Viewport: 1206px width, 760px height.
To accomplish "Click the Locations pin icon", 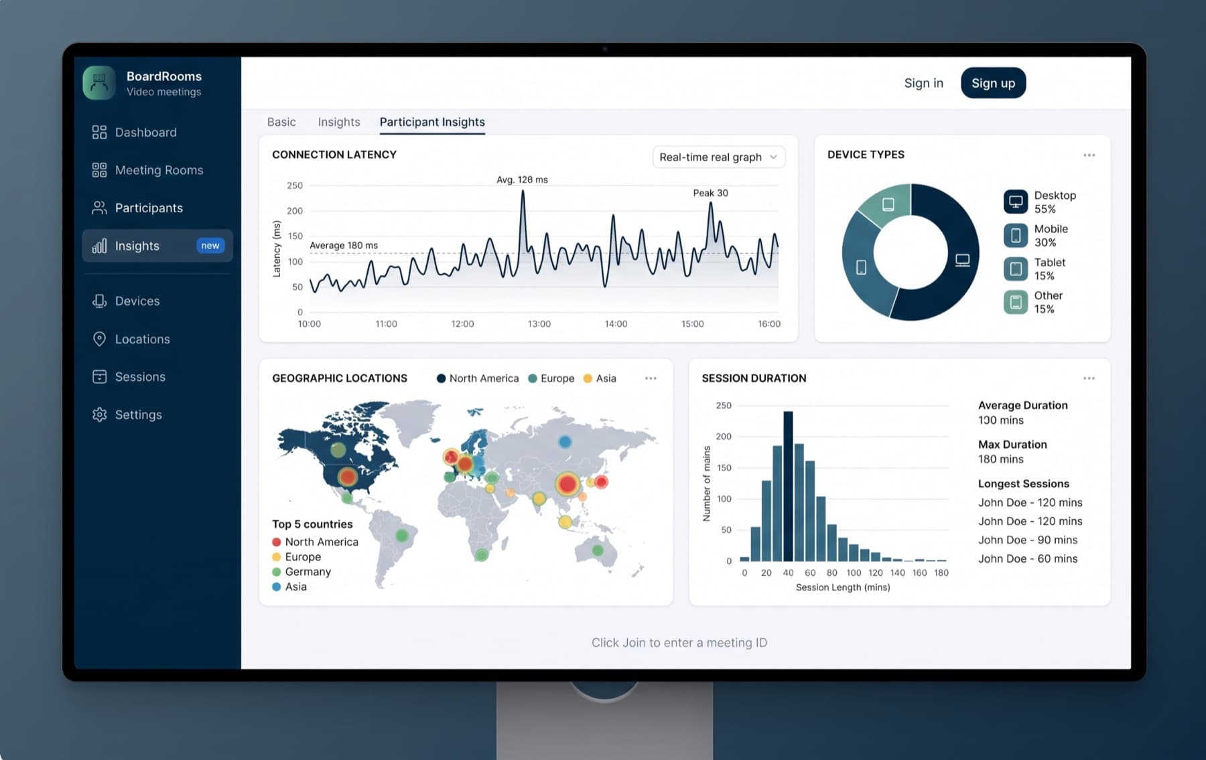I will [x=99, y=339].
